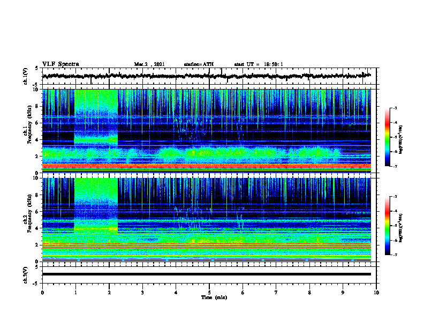Click the green noise burst in ch.2 spectrogram
This screenshot has height=328, width=424.
96,205
